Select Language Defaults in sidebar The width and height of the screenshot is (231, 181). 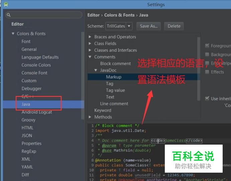pos(40,57)
